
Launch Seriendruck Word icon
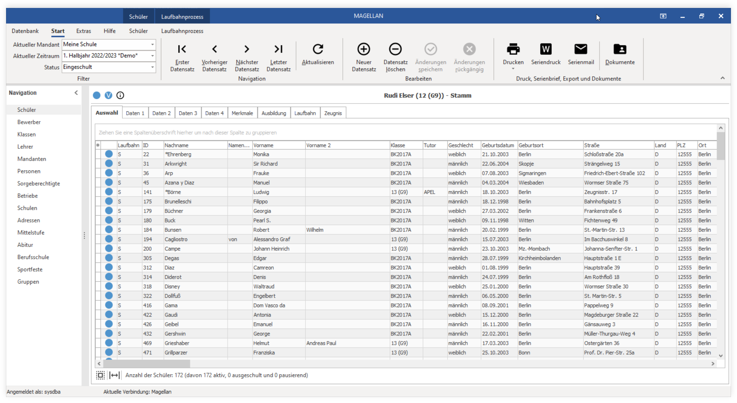point(546,49)
